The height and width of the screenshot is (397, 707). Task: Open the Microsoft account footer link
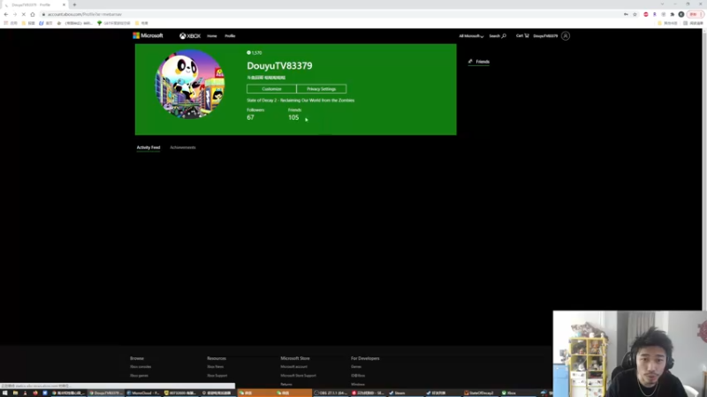pos(294,367)
